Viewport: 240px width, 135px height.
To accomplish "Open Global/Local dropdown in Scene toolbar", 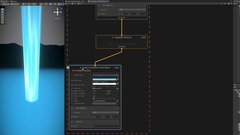I will click(x=15, y=4).
